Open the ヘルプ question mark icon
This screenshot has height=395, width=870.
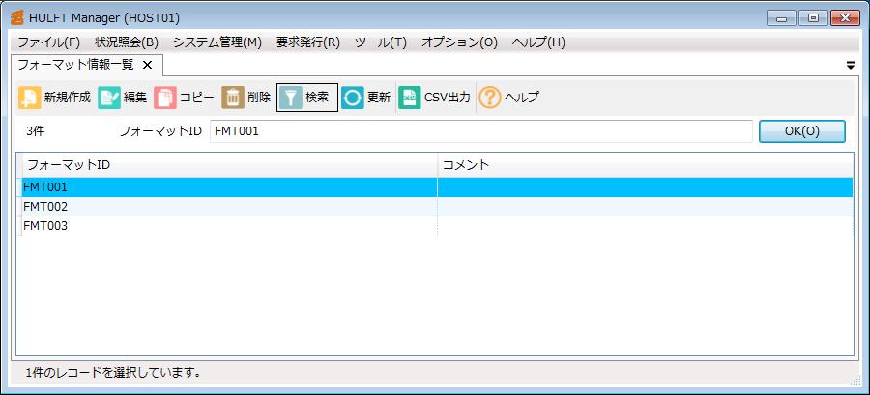pos(490,98)
